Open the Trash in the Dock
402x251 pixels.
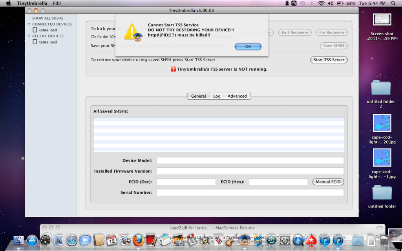(384, 240)
